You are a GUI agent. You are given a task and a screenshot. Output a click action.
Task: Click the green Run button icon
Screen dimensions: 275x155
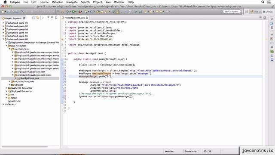(x=73, y=12)
